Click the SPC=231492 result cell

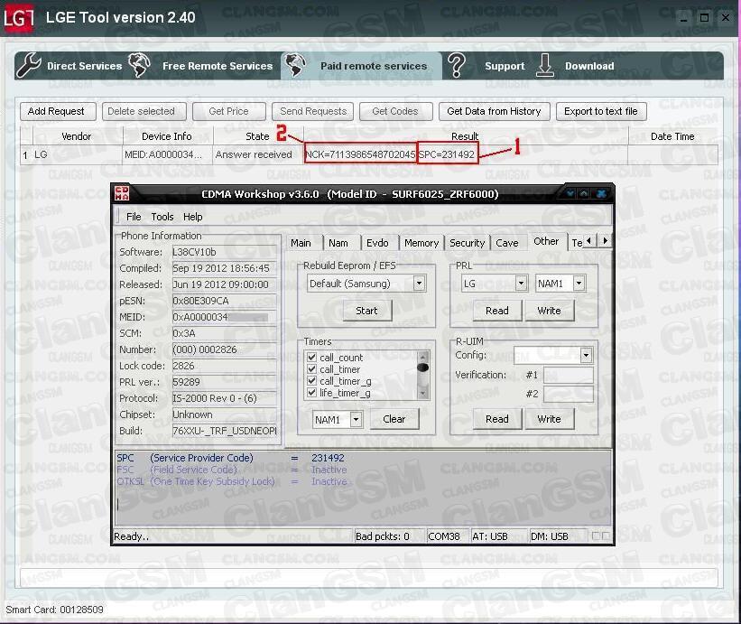(448, 154)
